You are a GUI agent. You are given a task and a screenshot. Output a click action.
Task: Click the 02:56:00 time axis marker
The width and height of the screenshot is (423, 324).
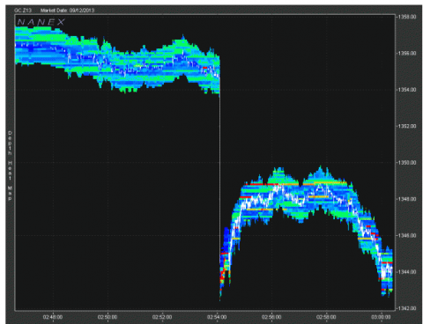271,317
